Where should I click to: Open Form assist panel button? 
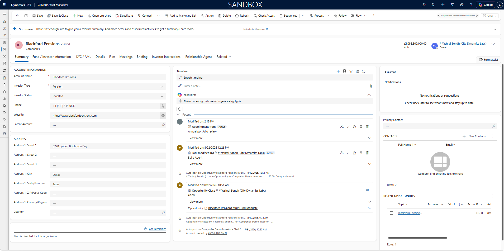tap(489, 60)
